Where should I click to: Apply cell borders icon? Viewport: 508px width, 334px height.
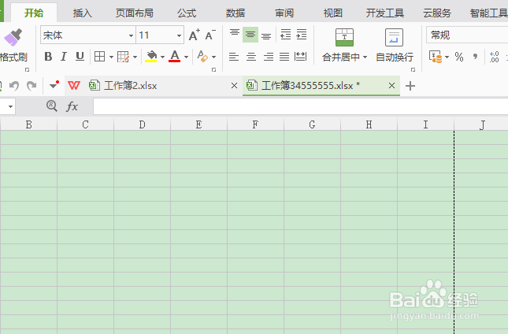[x=99, y=57]
